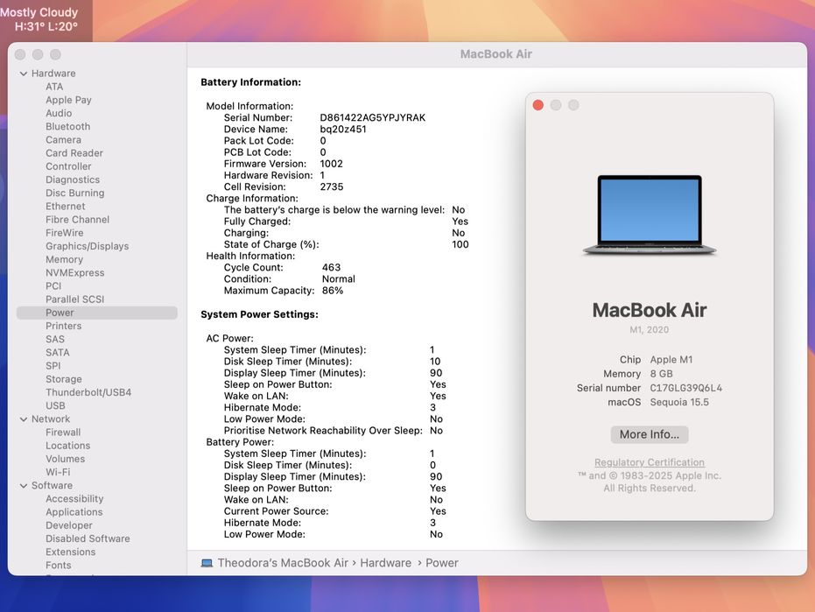Collapse the Hardware section chevron
815x612 pixels.
(24, 74)
